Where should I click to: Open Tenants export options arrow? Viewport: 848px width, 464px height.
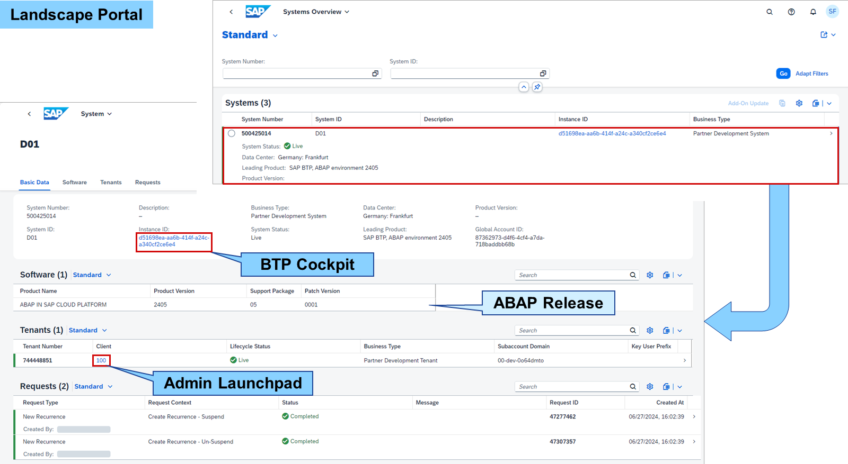680,331
